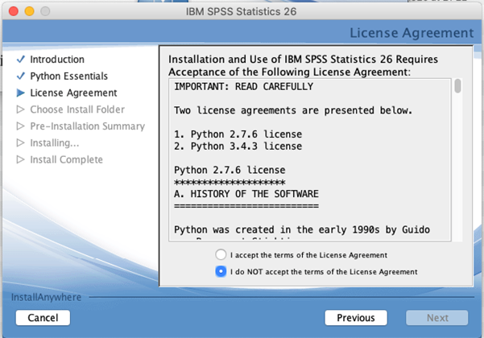The image size is (484, 338).
Task: Select the Pre-Installation Summary step label
Action: (87, 126)
